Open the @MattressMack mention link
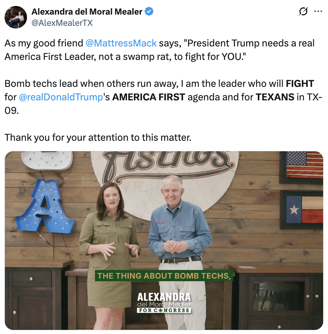Viewport: 328px width, 334px height. (121, 43)
